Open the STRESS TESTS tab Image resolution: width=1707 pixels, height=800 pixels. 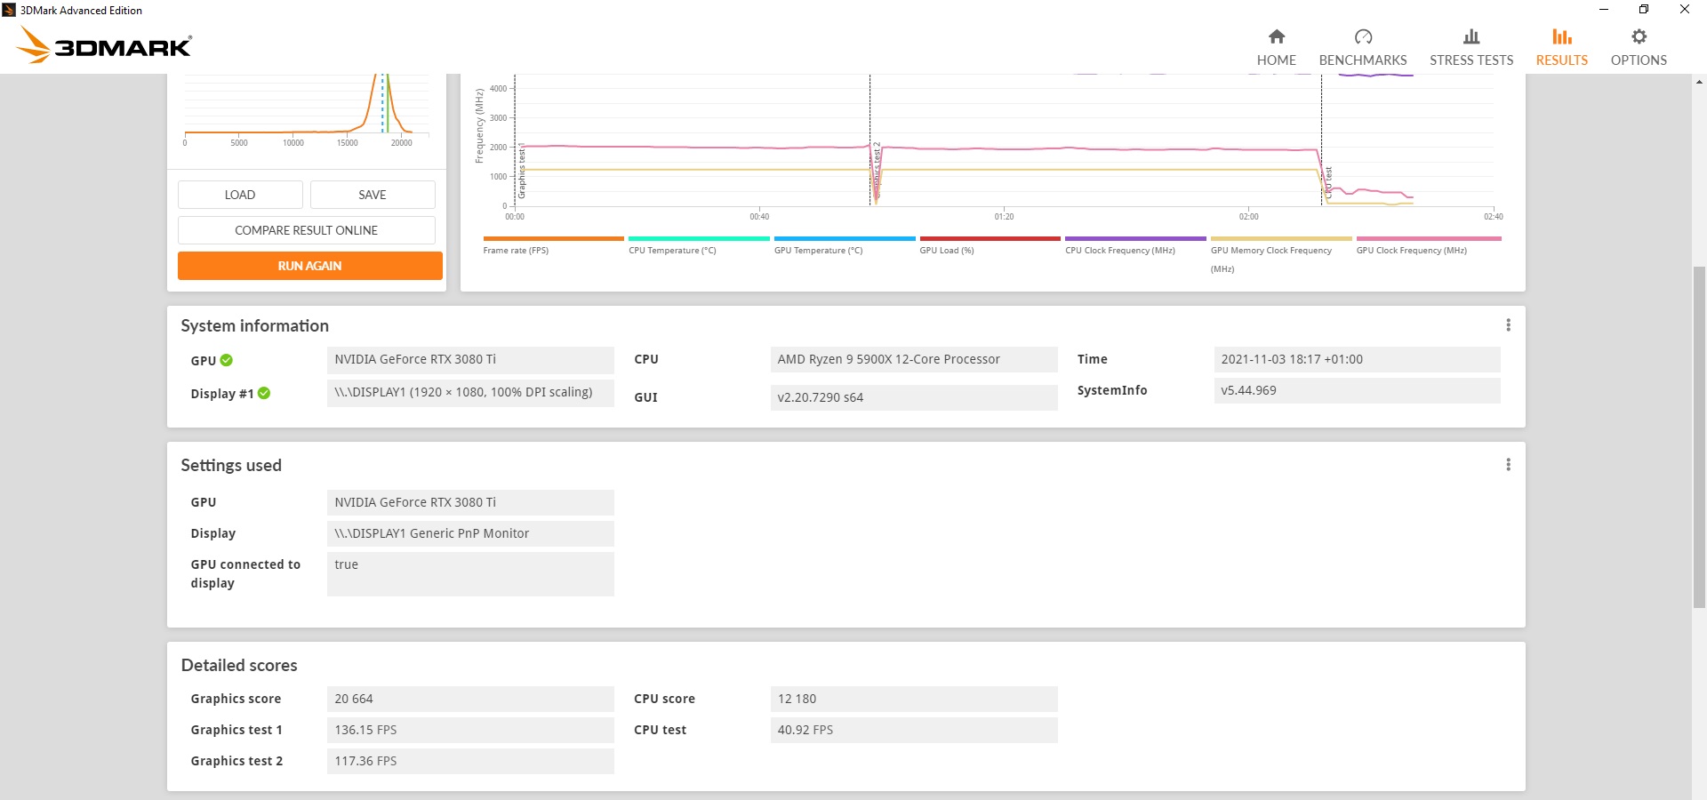pos(1471,46)
